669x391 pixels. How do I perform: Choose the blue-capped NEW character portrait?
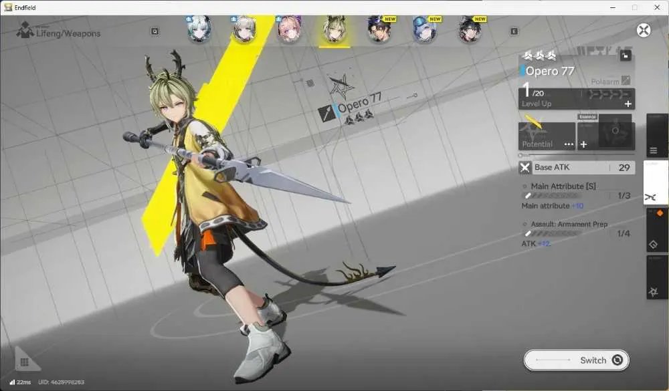coord(425,29)
